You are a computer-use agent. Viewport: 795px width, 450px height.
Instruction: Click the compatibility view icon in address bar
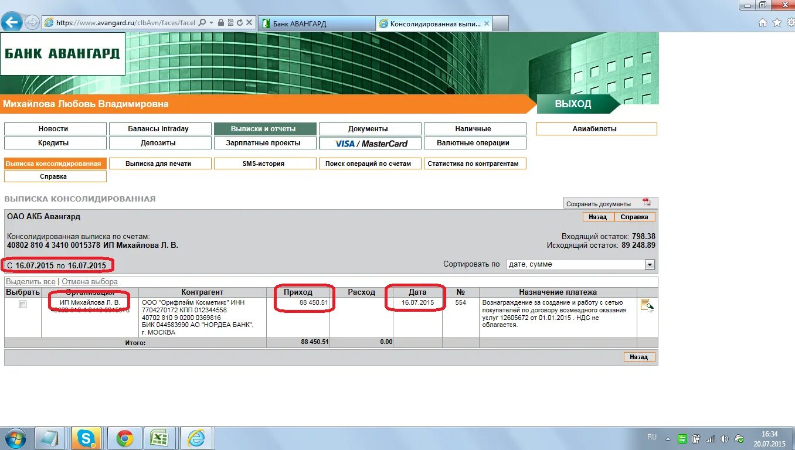[230, 23]
